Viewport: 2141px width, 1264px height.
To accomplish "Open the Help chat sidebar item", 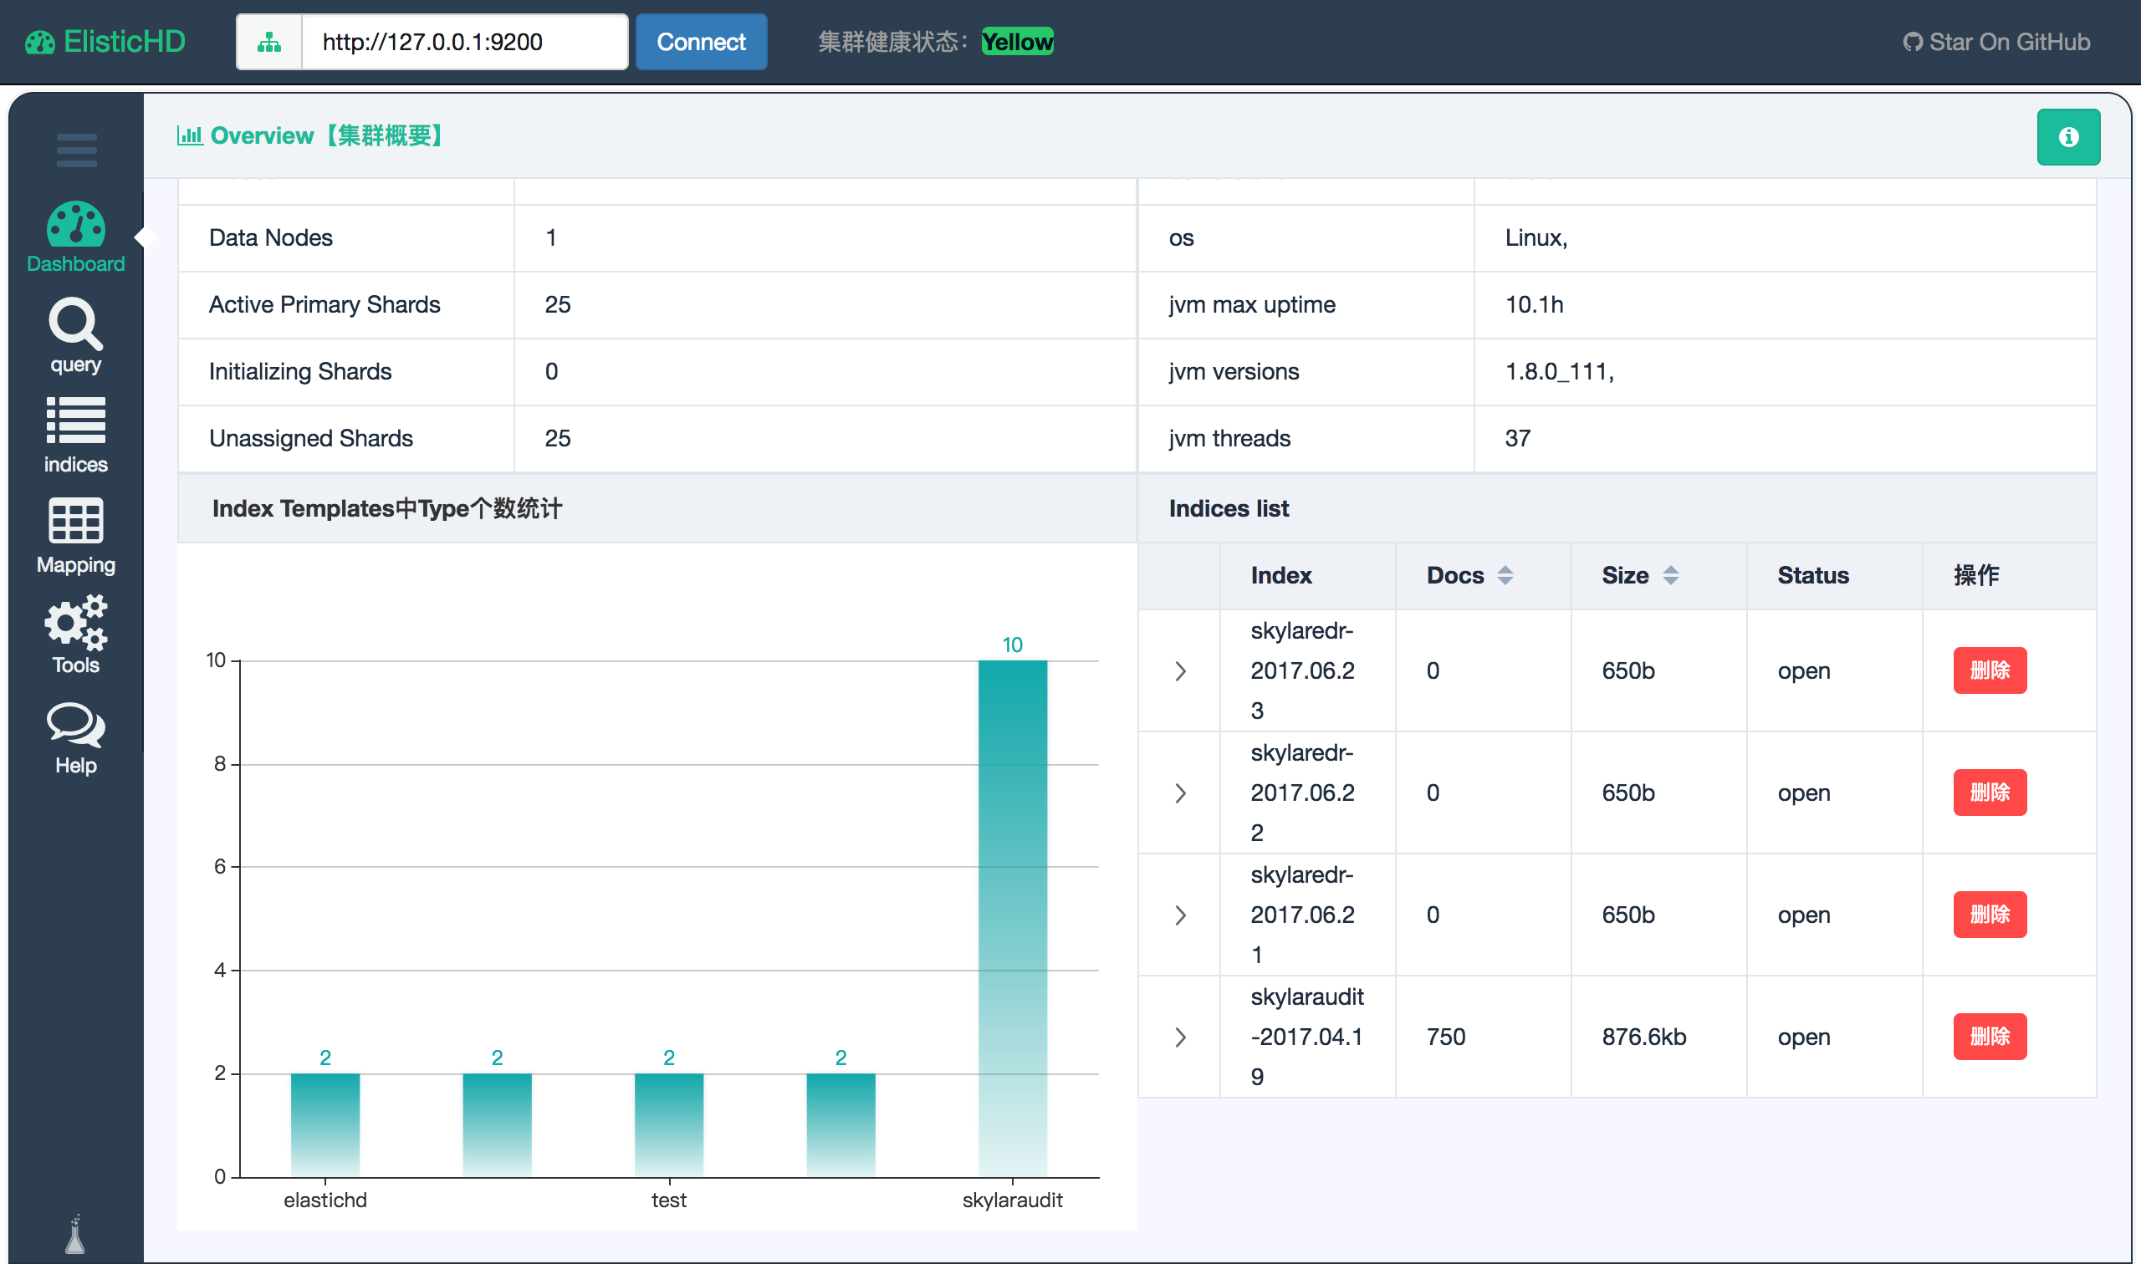I will point(76,737).
